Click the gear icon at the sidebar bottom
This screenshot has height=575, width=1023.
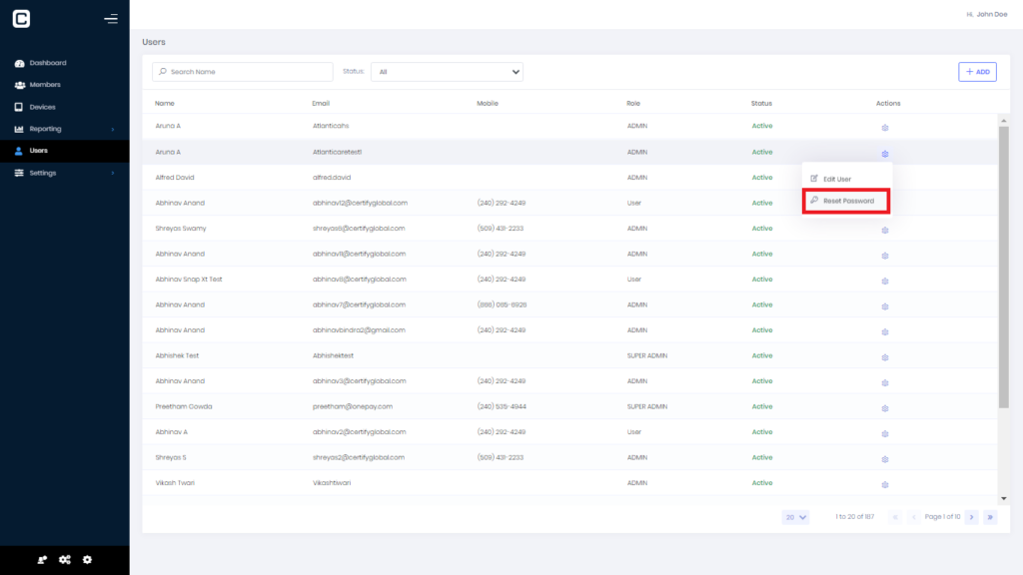point(87,560)
